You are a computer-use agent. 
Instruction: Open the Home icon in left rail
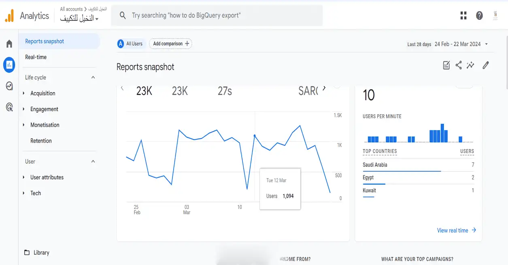click(9, 44)
